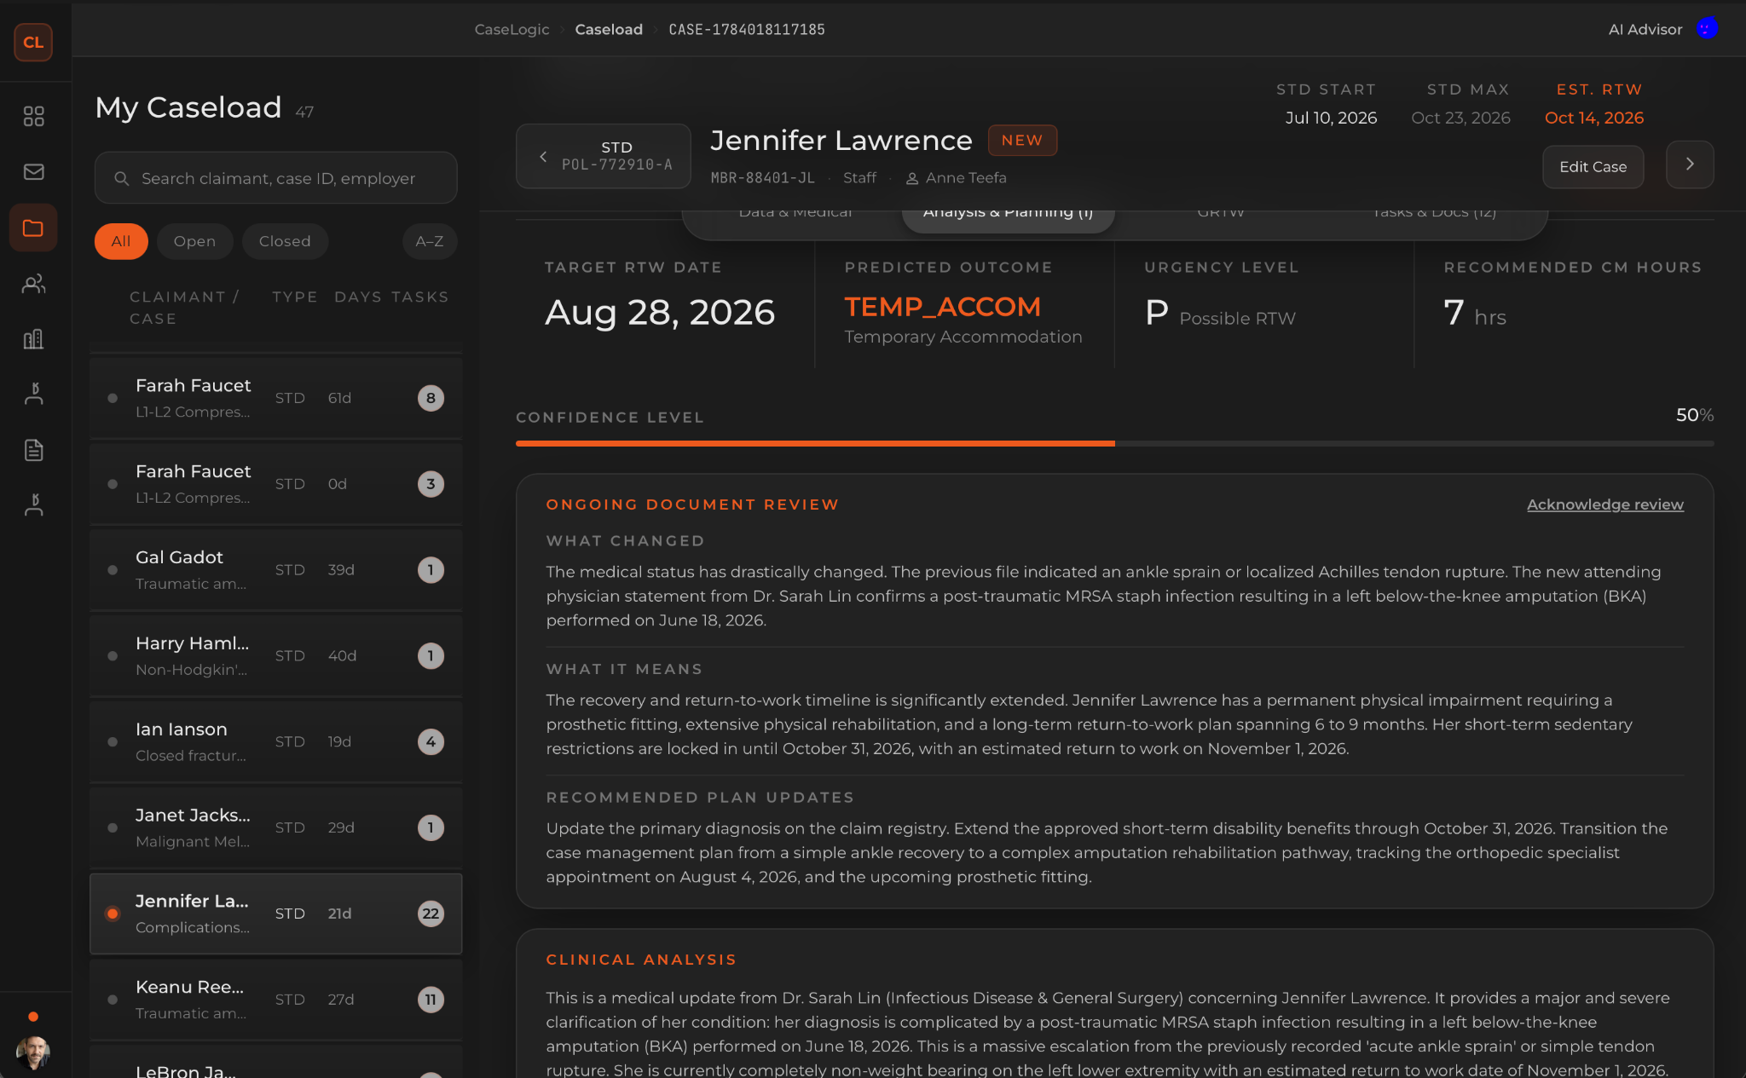Click the Possible RTW urgency text

click(1237, 318)
